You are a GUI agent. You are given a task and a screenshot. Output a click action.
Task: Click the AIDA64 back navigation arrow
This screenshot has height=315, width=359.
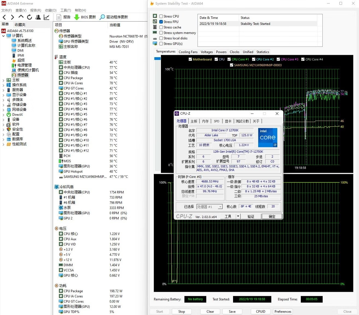(x=4, y=17)
